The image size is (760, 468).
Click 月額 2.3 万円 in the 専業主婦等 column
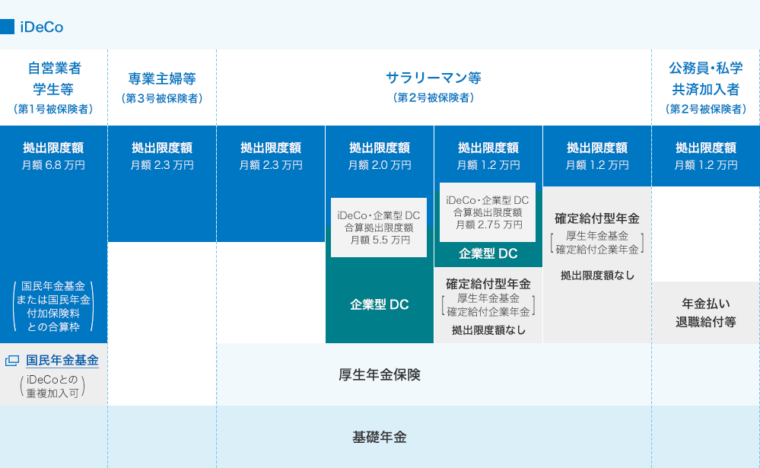[162, 165]
